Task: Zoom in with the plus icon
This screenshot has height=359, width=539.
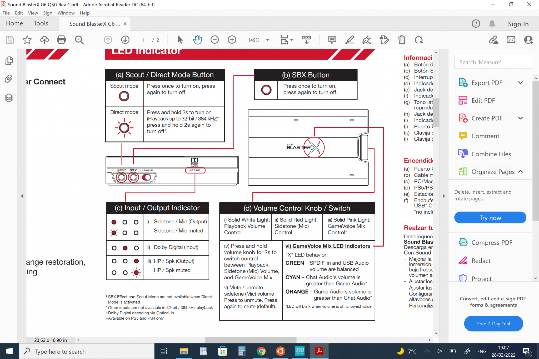Action: [232, 40]
